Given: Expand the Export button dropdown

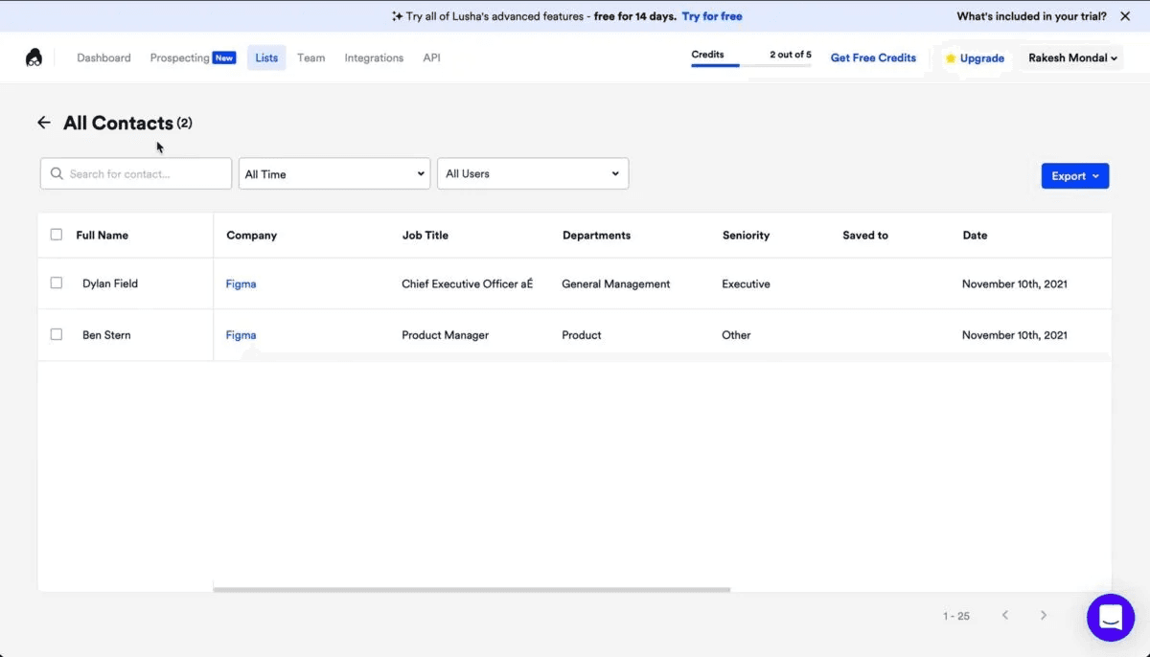Looking at the screenshot, I should (1075, 176).
